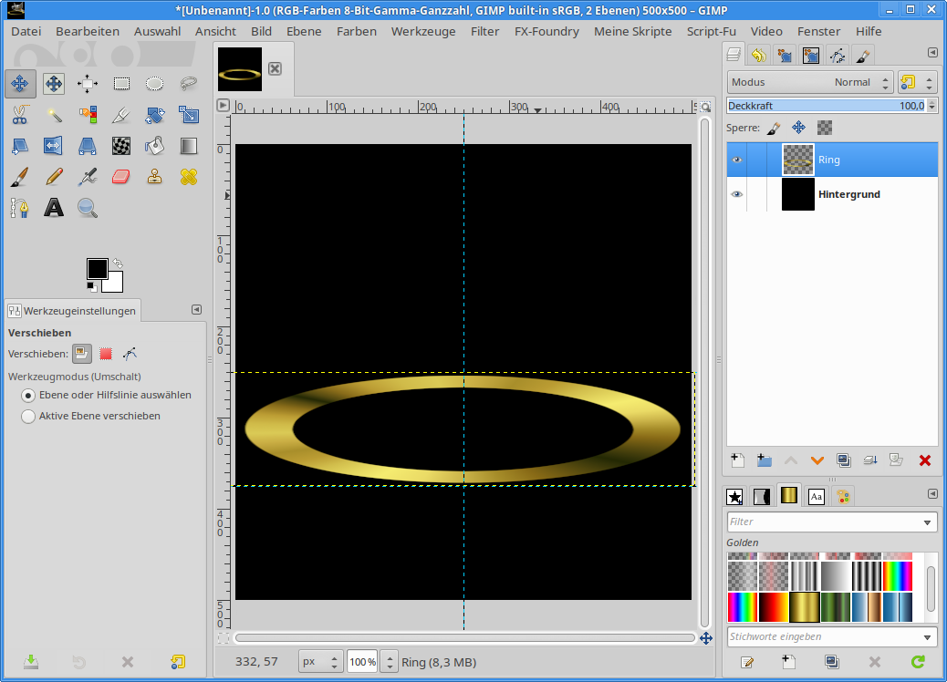Select the Eraser tool
947x682 pixels.
(x=121, y=176)
